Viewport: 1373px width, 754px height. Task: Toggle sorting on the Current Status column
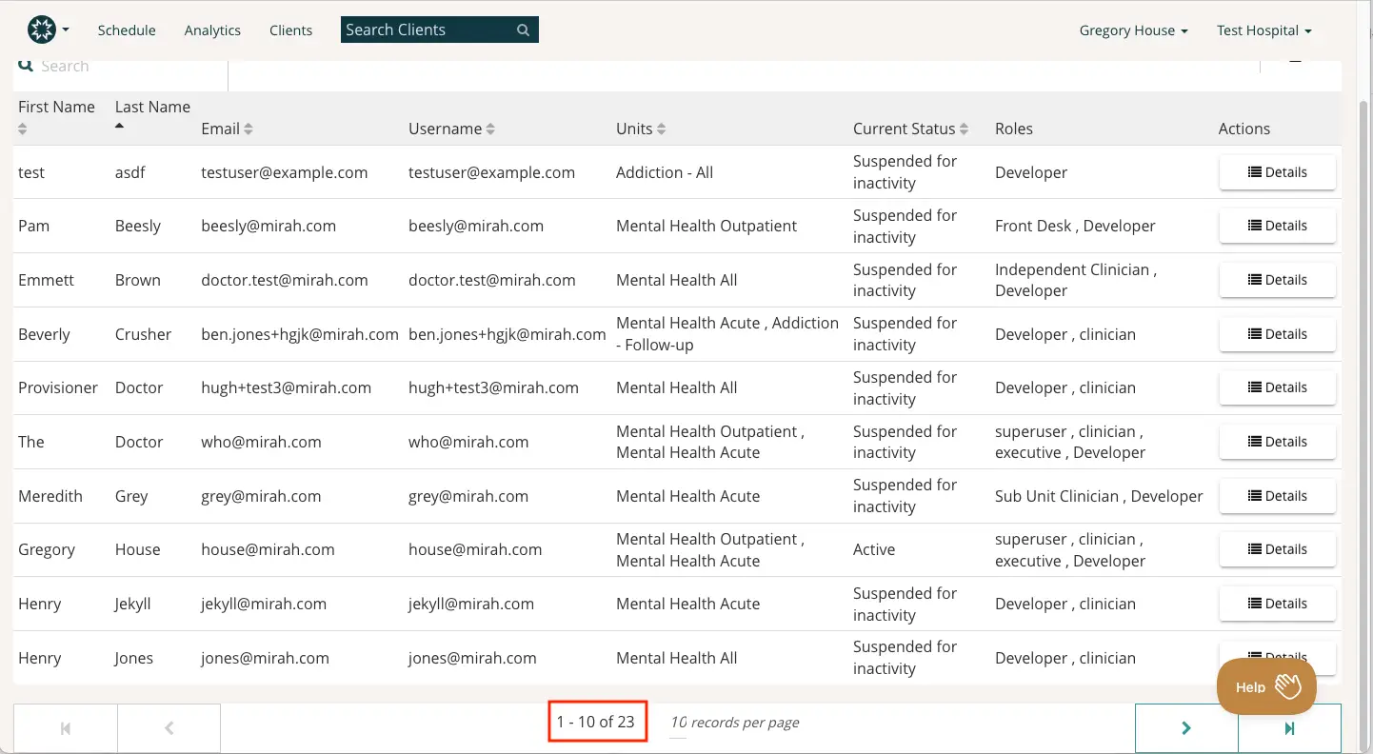coord(965,129)
